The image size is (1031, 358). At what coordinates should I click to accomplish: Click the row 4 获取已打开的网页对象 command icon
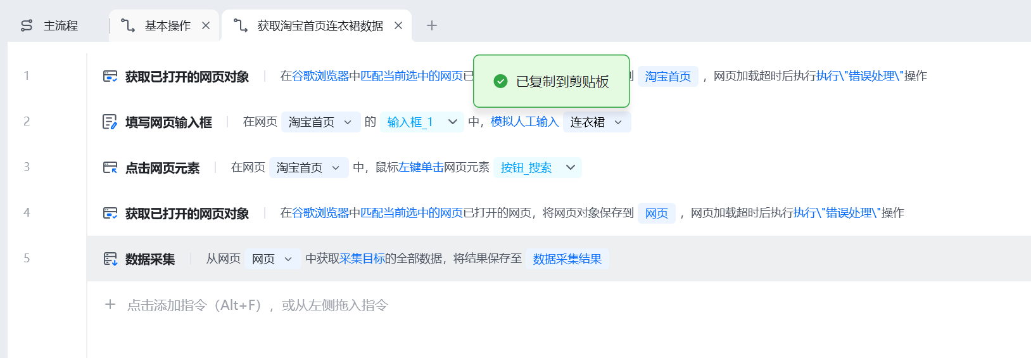point(110,213)
